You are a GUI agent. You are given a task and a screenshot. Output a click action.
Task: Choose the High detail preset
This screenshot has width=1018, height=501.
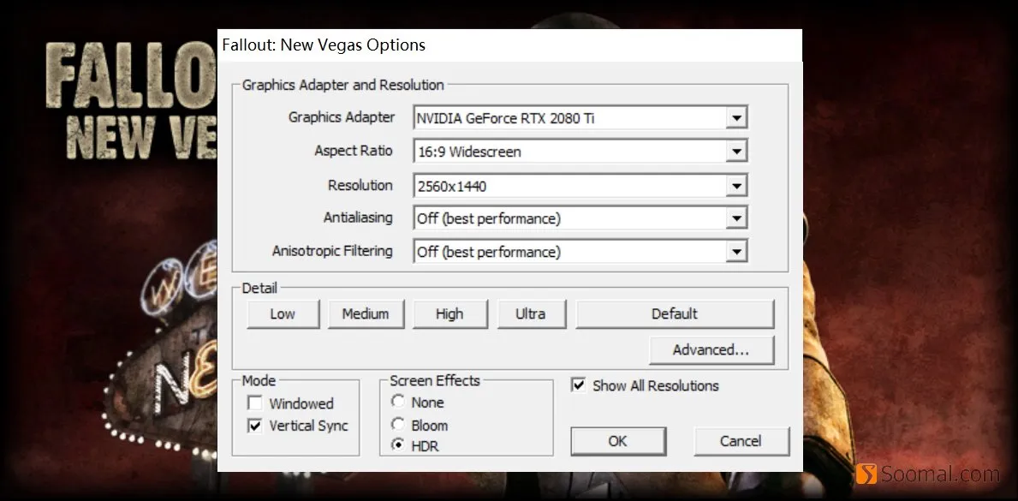coord(449,313)
